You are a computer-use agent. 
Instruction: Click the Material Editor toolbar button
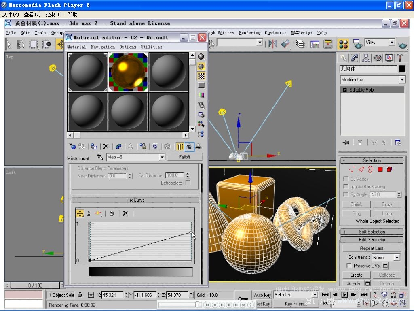pos(343,44)
